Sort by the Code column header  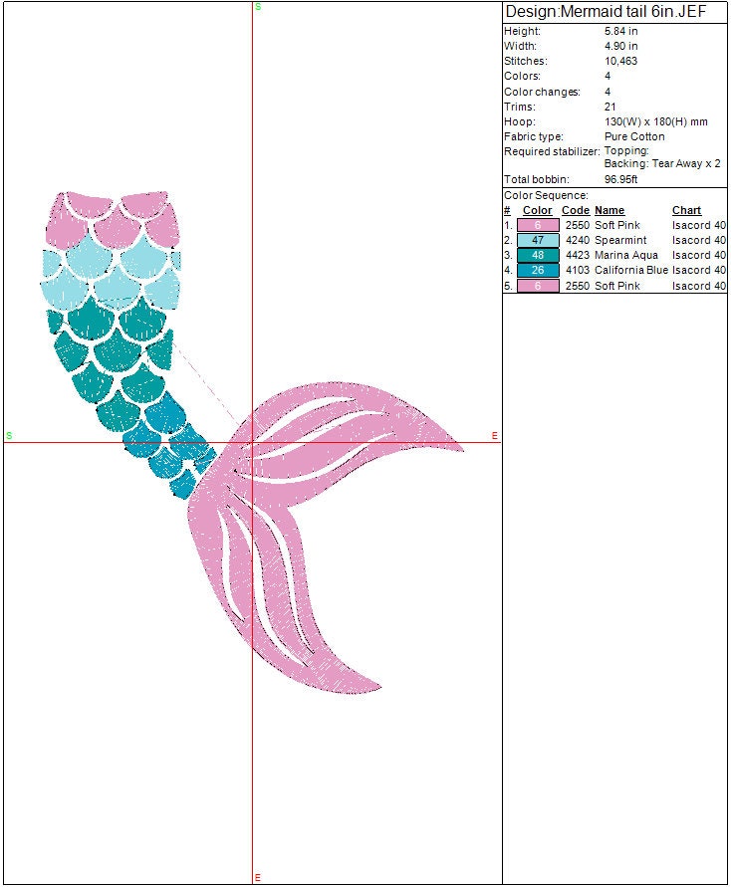pos(576,211)
